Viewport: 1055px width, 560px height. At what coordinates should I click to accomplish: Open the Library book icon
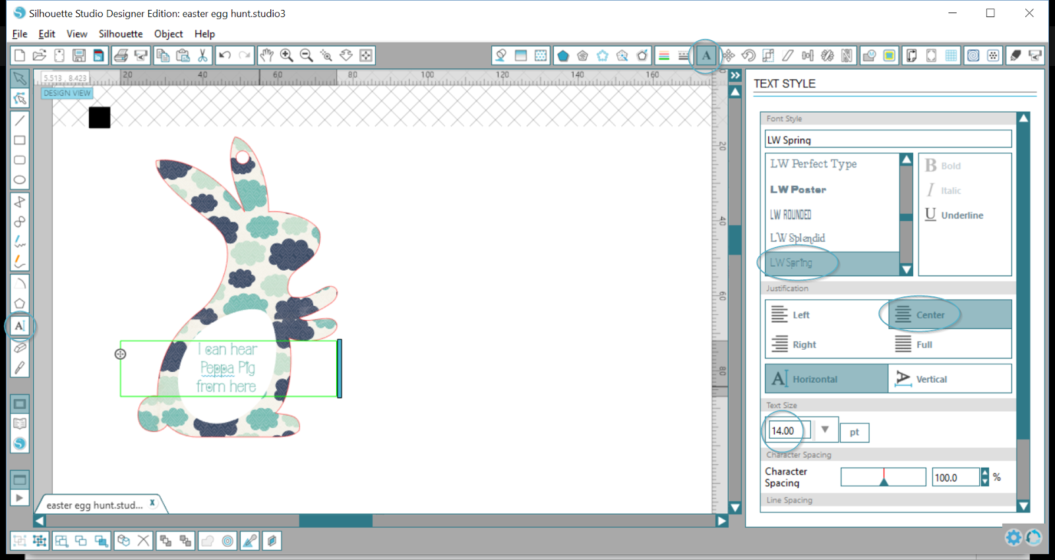20,424
